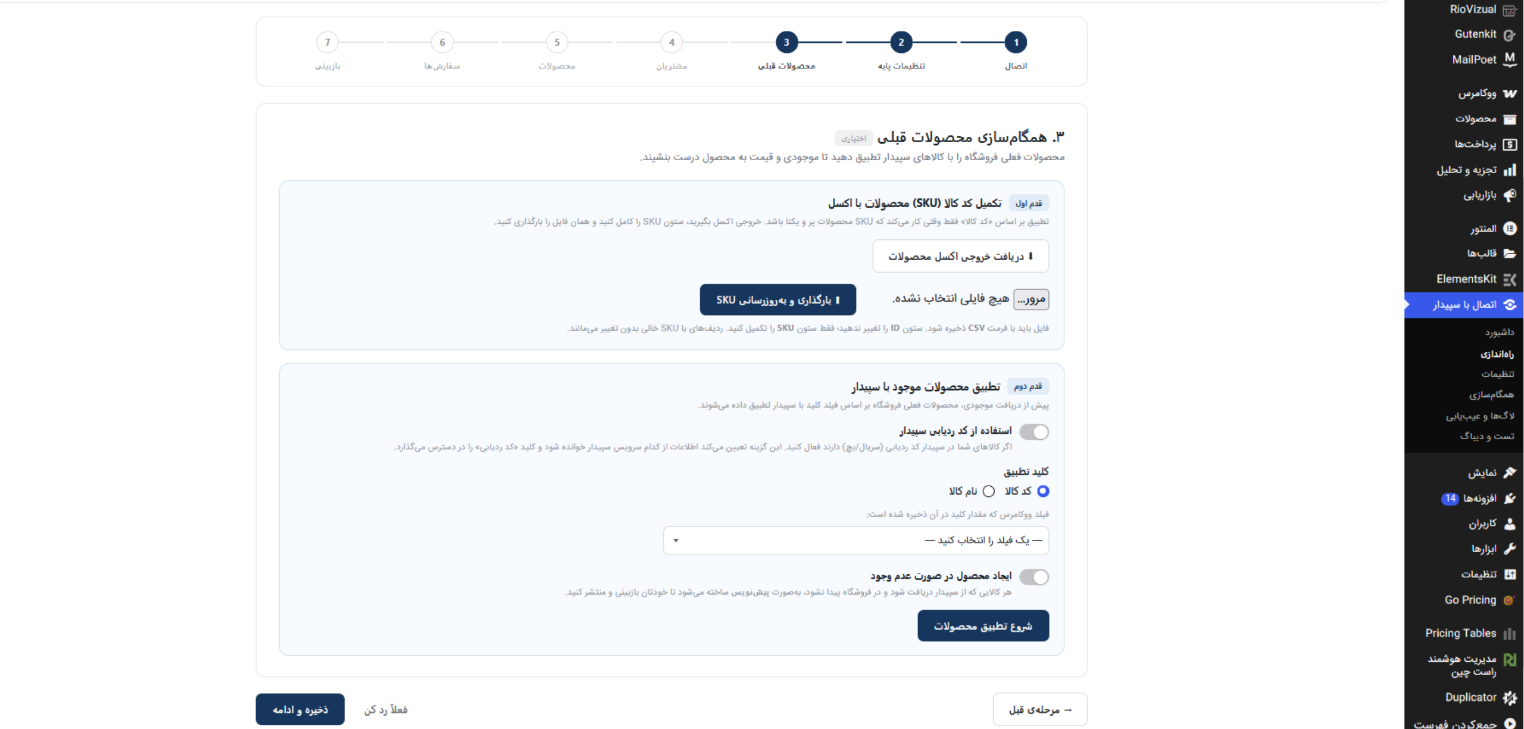Click the 'قدم اول' badge
This screenshot has height=729, width=1524.
coord(1029,204)
